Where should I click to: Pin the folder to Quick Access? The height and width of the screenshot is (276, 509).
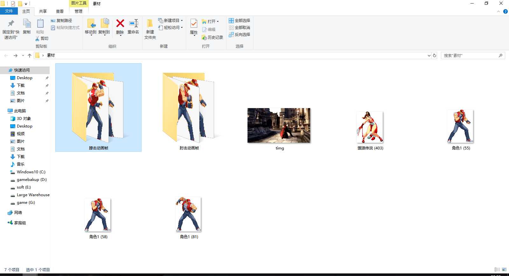coord(11,29)
